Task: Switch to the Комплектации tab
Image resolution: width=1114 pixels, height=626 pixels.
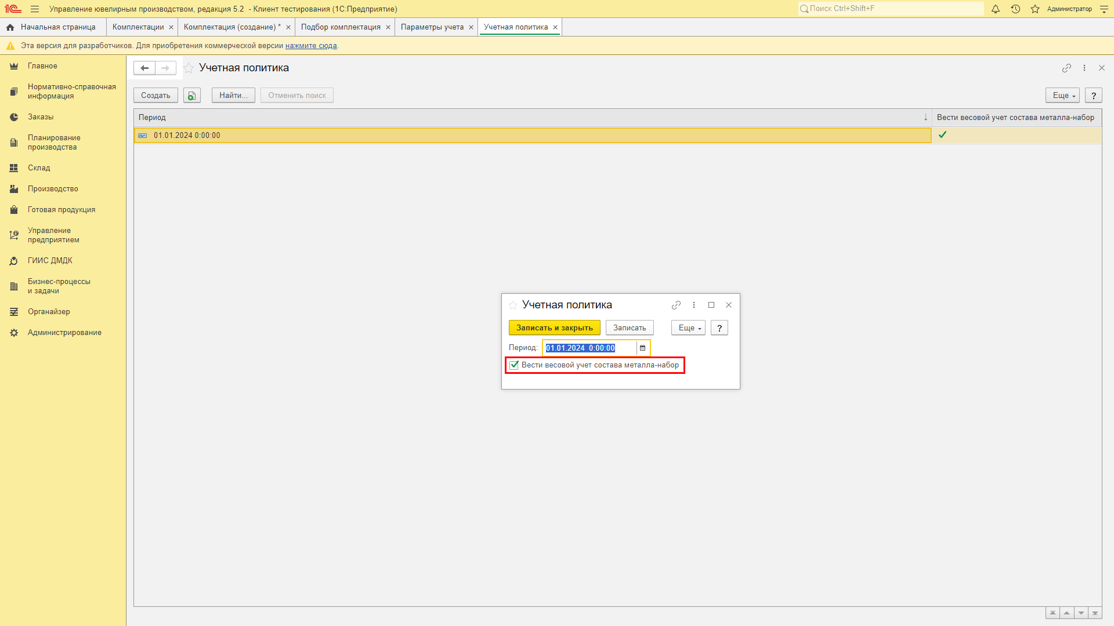Action: (138, 27)
